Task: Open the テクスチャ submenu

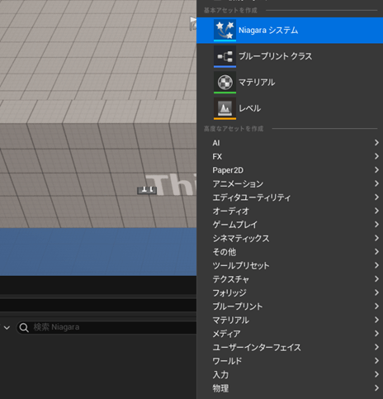Action: (x=290, y=279)
